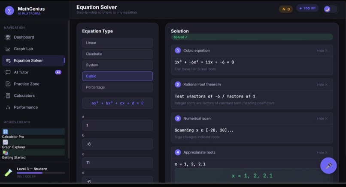This screenshot has height=187, width=346.
Task: Click step number 3 circle badge
Action: pyautogui.click(x=178, y=119)
